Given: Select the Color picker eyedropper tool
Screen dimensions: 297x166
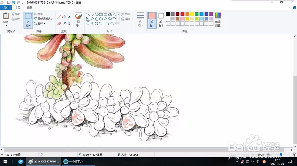Looking at the screenshot, I should coord(64,24).
